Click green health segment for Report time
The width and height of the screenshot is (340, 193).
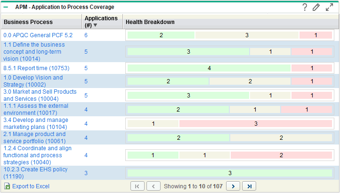tap(209, 68)
